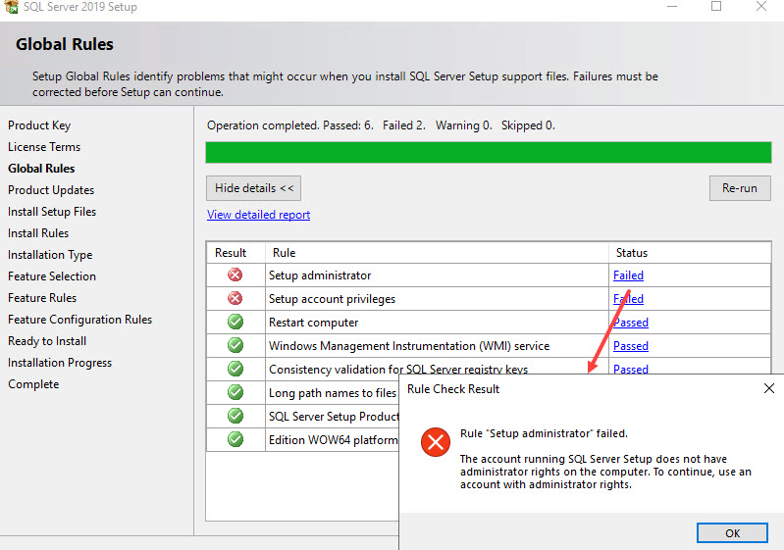Open Failed status link for Setup account privileges
The image size is (784, 550).
click(628, 299)
